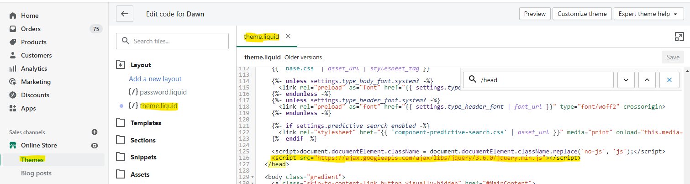Jump to previous search match arrow

coord(647,80)
